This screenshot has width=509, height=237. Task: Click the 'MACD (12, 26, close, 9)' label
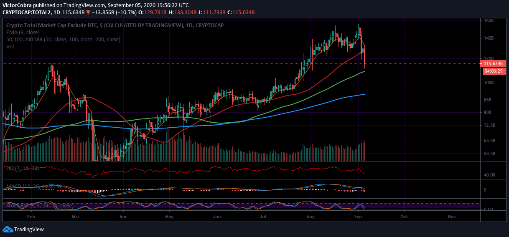pos(34,186)
